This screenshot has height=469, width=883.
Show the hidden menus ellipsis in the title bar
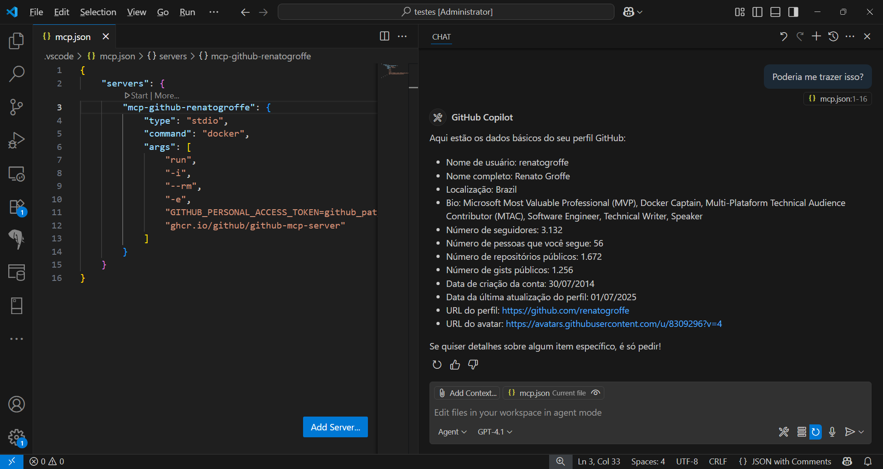pos(214,12)
